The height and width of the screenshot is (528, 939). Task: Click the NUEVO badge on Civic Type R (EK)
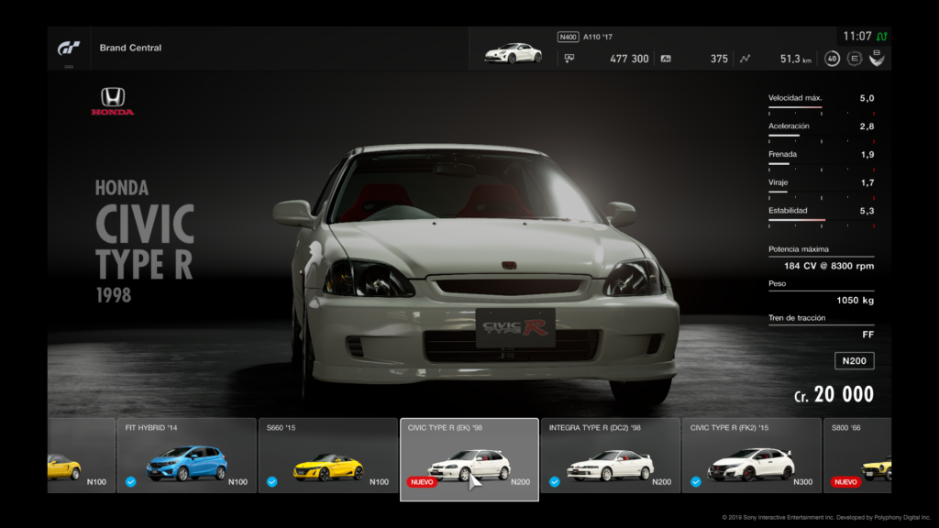[x=422, y=482]
